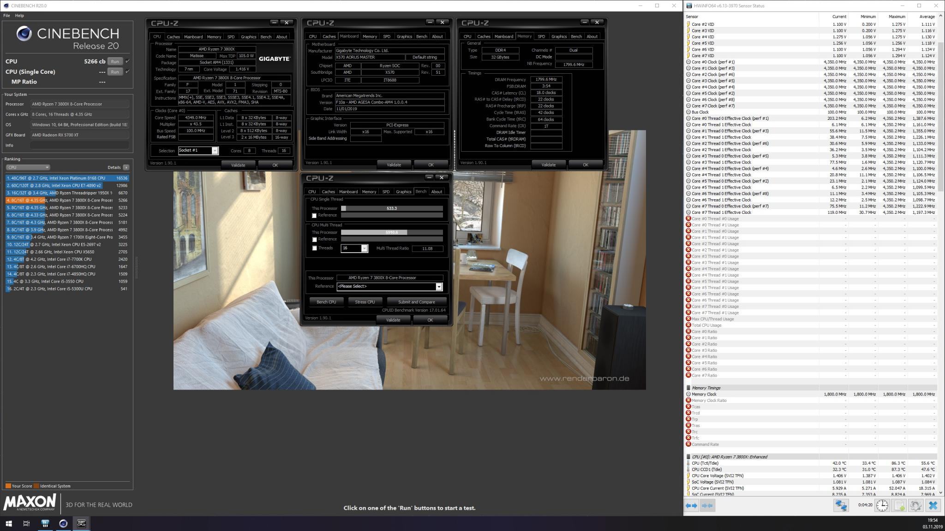This screenshot has height=531, width=945.
Task: Select Memory Clock sensor row
Action: tap(811, 394)
